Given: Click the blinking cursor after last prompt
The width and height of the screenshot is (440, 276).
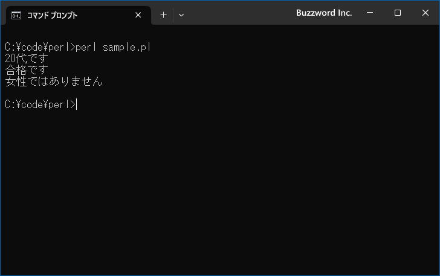Looking at the screenshot, I should (77, 104).
